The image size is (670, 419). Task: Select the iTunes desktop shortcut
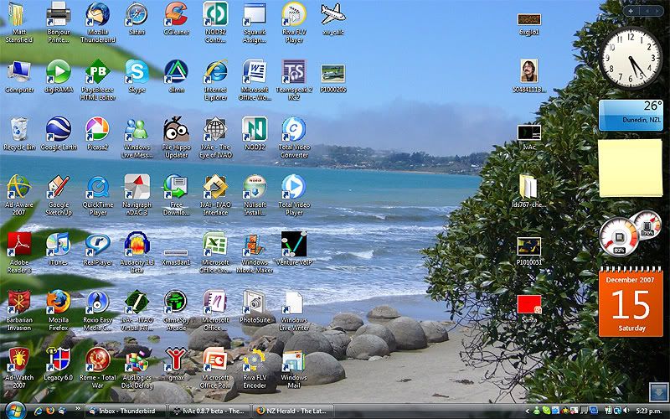pos(58,245)
